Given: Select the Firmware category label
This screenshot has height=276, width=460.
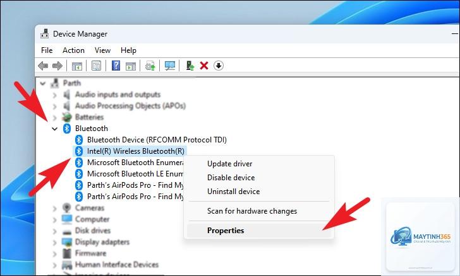Looking at the screenshot, I should 90,253.
